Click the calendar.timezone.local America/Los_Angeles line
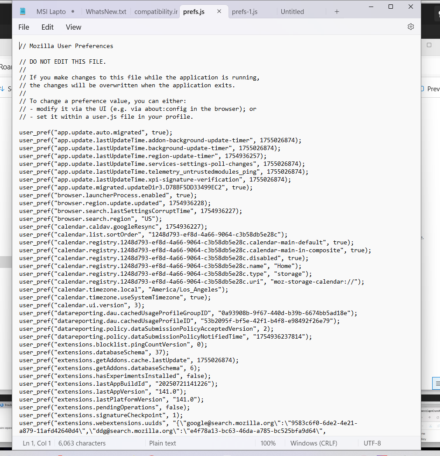This screenshot has width=440, height=456. (124, 289)
